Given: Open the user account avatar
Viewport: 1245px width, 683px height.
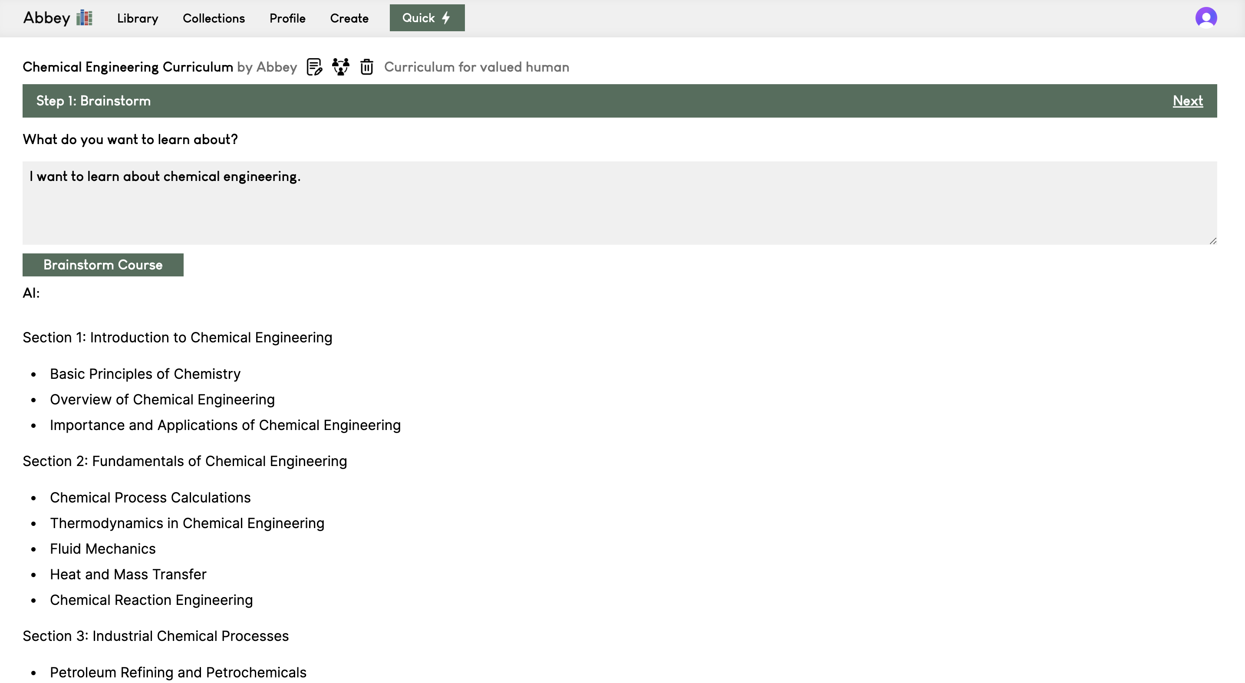Looking at the screenshot, I should point(1206,18).
